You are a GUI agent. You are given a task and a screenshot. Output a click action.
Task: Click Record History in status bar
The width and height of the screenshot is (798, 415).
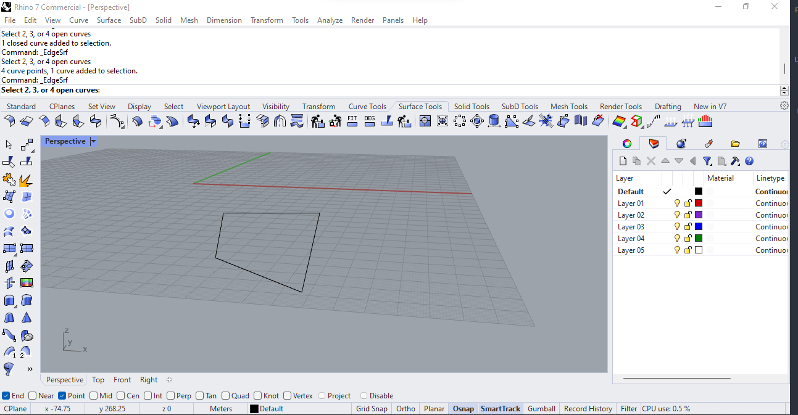point(588,408)
